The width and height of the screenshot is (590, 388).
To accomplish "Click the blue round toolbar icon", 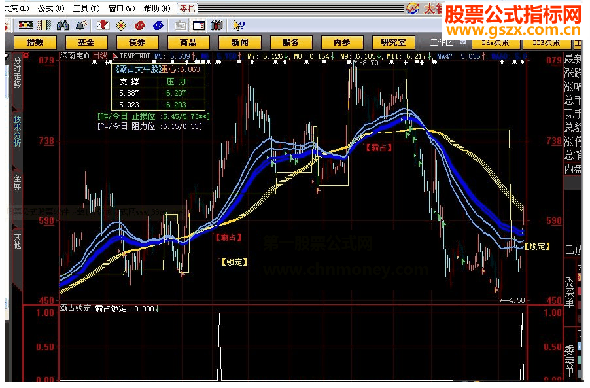I will pos(158,26).
